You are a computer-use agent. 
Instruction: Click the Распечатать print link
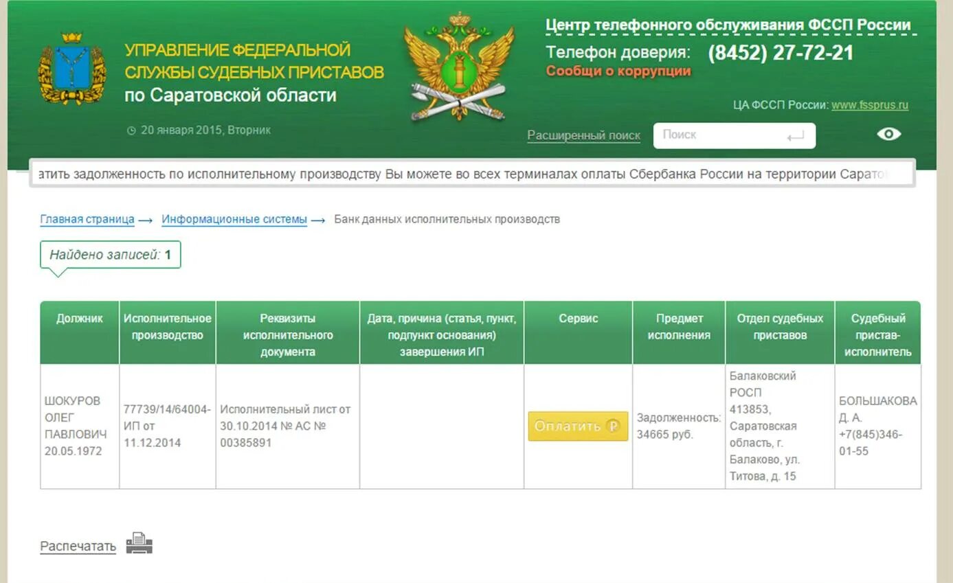coord(78,546)
